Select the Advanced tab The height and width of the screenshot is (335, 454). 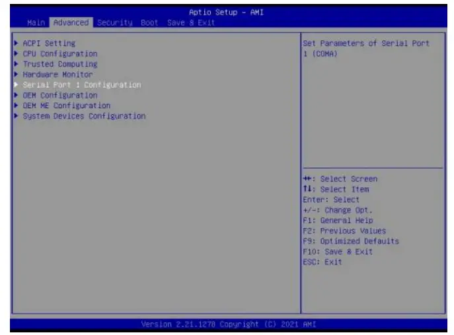point(71,22)
